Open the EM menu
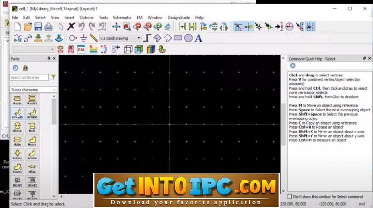373x208 pixels. pos(139,17)
